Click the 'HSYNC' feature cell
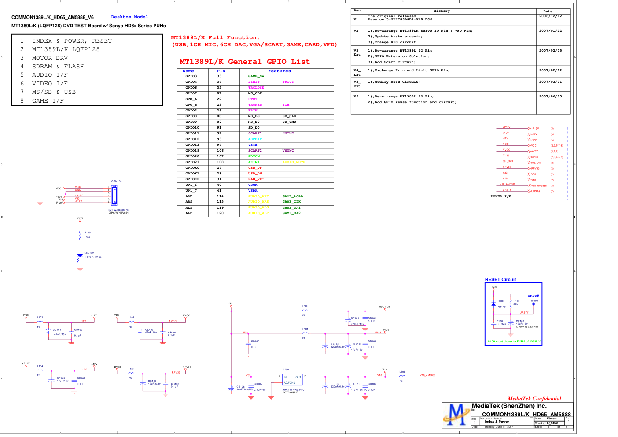This screenshot has height=437, width=618. tap(288, 133)
